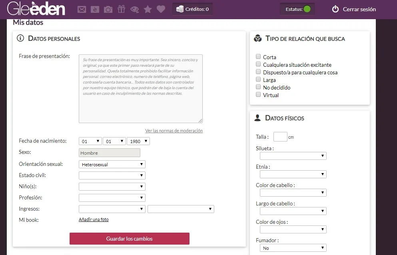The height and width of the screenshot is (255, 397).
Task: Open the crushes heart icon
Action: tap(161, 9)
